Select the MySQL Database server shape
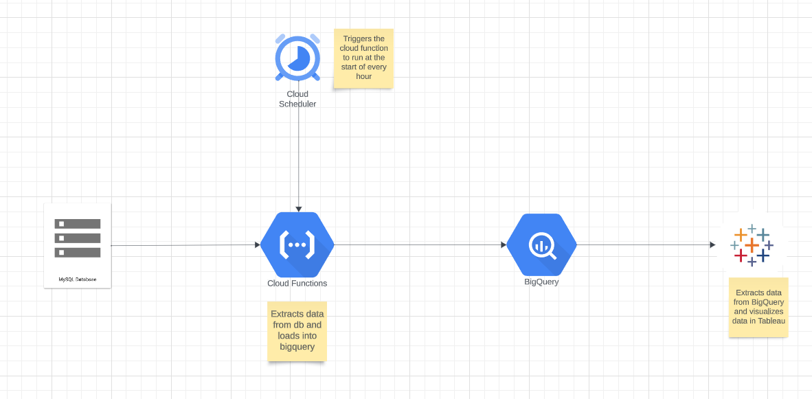 (77, 245)
